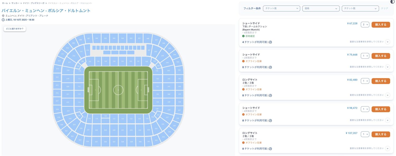Toggle the dark mode contrast icon
Viewport: 396px width, 156px height.
392,2
